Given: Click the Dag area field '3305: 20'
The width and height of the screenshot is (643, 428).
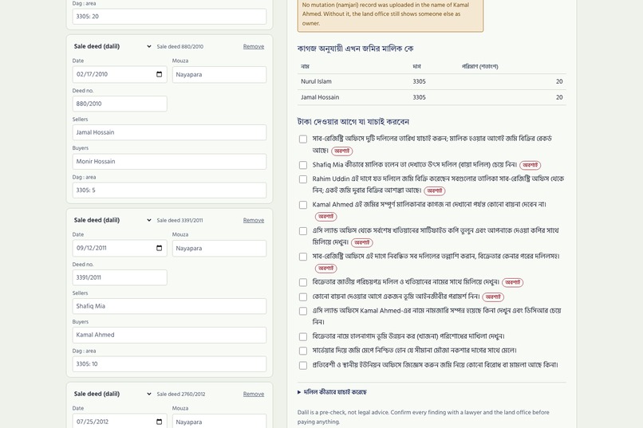Looking at the screenshot, I should click(169, 17).
